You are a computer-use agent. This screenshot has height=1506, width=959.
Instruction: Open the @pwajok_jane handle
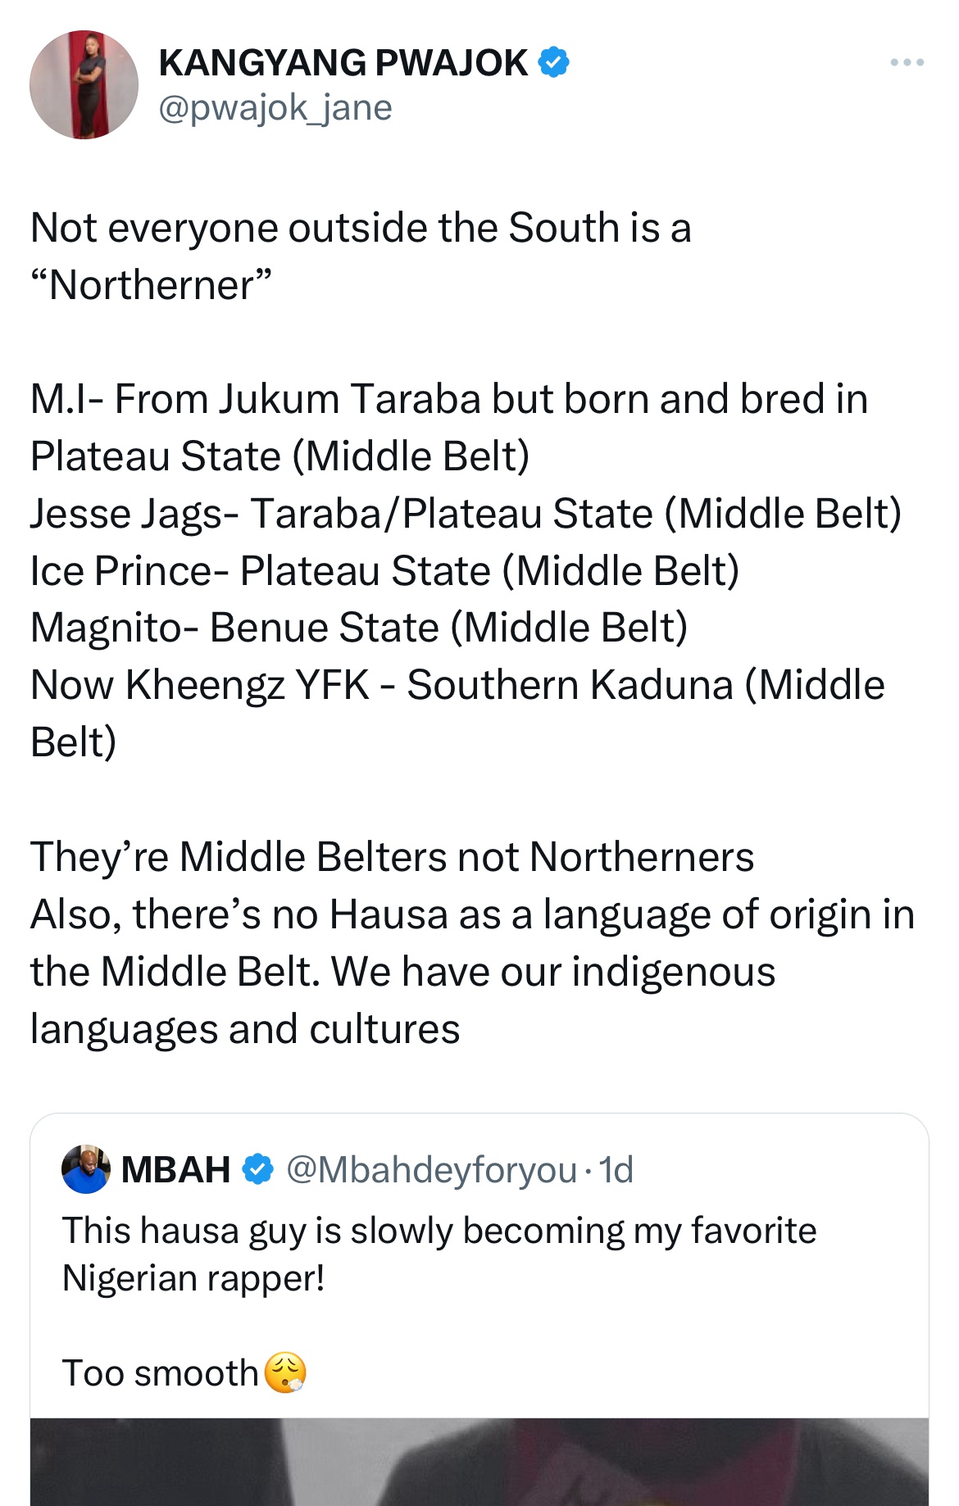275,107
